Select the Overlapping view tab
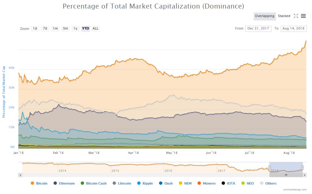The width and height of the screenshot is (312, 194). coord(264,16)
